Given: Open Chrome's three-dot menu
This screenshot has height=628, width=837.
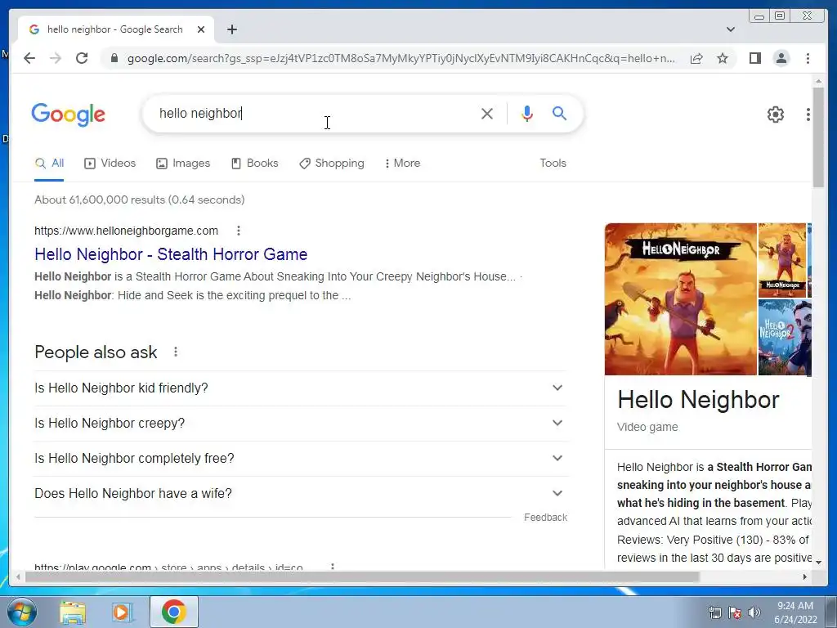Looking at the screenshot, I should pyautogui.click(x=808, y=58).
